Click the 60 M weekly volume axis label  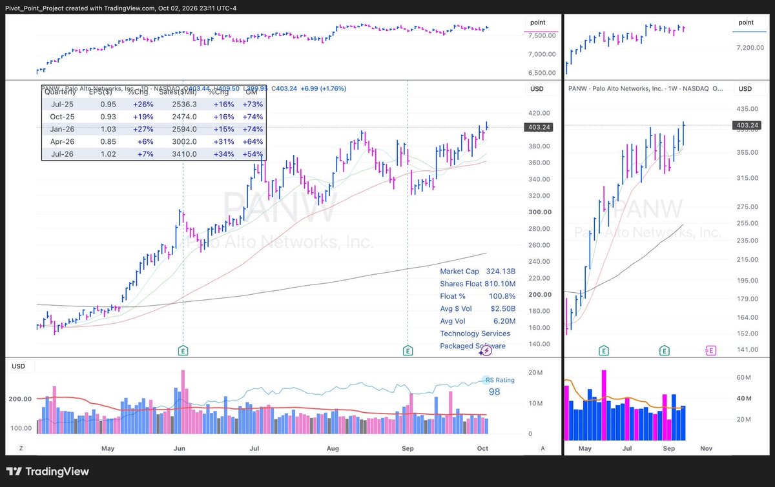(x=745, y=378)
